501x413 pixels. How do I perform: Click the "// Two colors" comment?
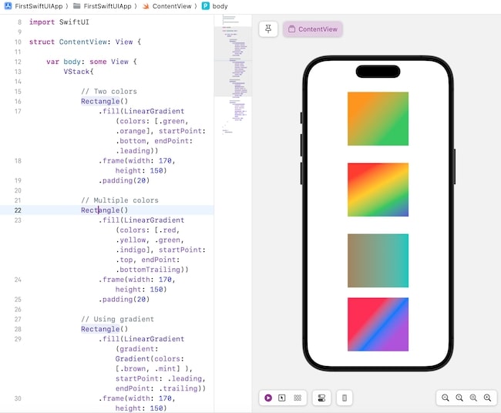[109, 92]
